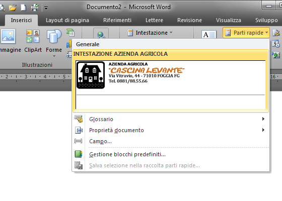Image resolution: width=282 pixels, height=201 pixels.
Task: Click the Text Box icon
Action: pos(208,34)
